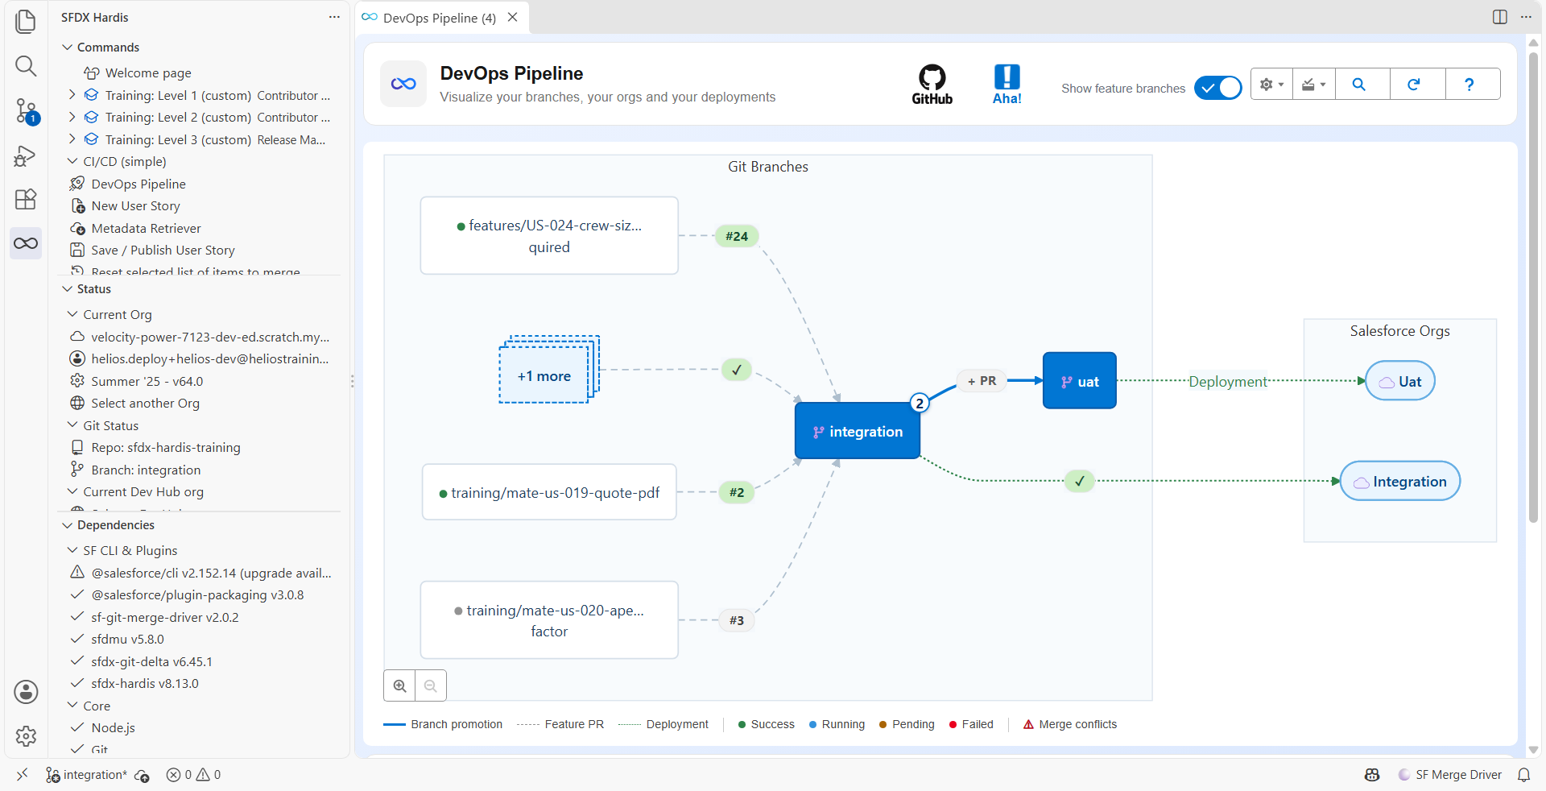
Task: Open the Aha! icon
Action: [1007, 84]
